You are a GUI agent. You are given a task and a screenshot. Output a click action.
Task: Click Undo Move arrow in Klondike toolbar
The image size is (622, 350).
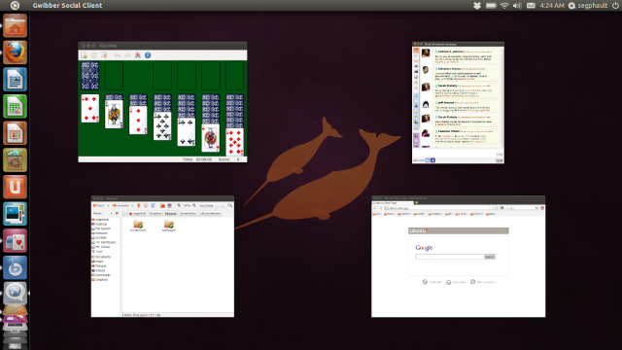coord(118,55)
